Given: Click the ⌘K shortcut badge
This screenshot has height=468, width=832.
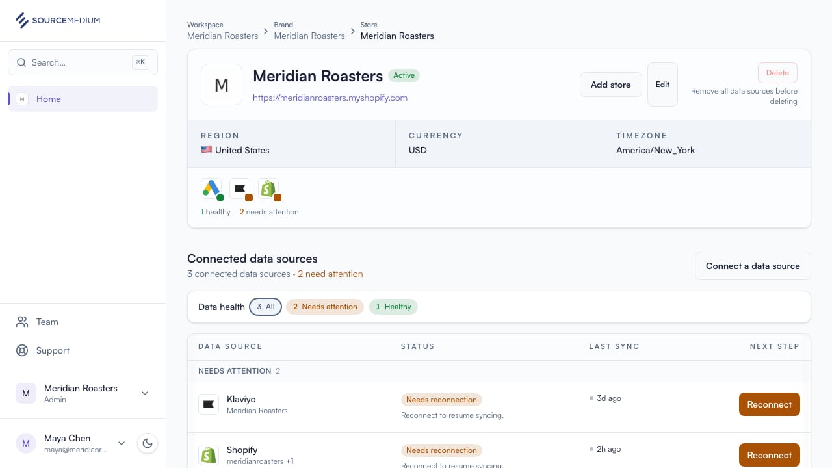Looking at the screenshot, I should click(140, 62).
